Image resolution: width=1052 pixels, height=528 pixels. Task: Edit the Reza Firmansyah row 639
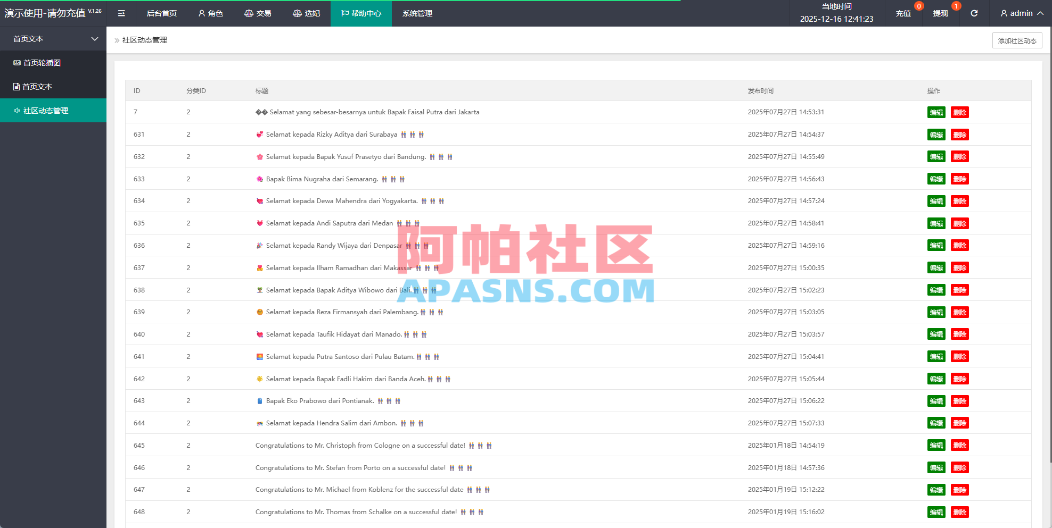936,312
